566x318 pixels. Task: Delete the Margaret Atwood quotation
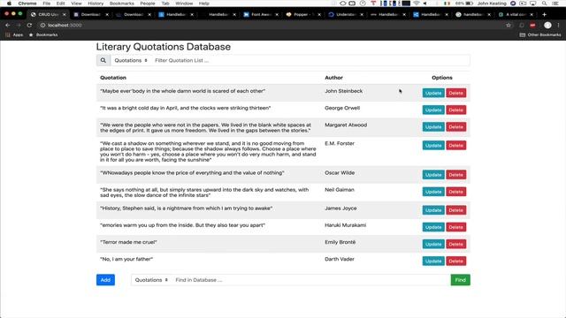[x=456, y=127]
